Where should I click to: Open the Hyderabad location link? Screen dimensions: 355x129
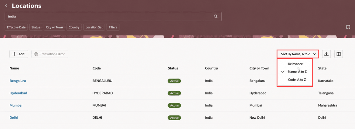(18, 93)
